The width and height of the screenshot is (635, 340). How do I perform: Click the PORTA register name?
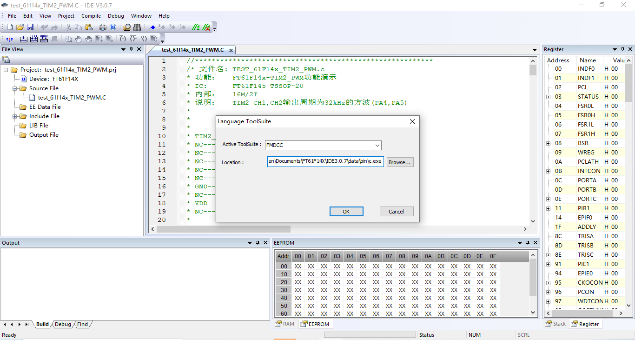587,180
